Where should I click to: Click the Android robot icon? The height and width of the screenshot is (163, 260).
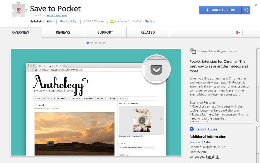click(x=112, y=21)
